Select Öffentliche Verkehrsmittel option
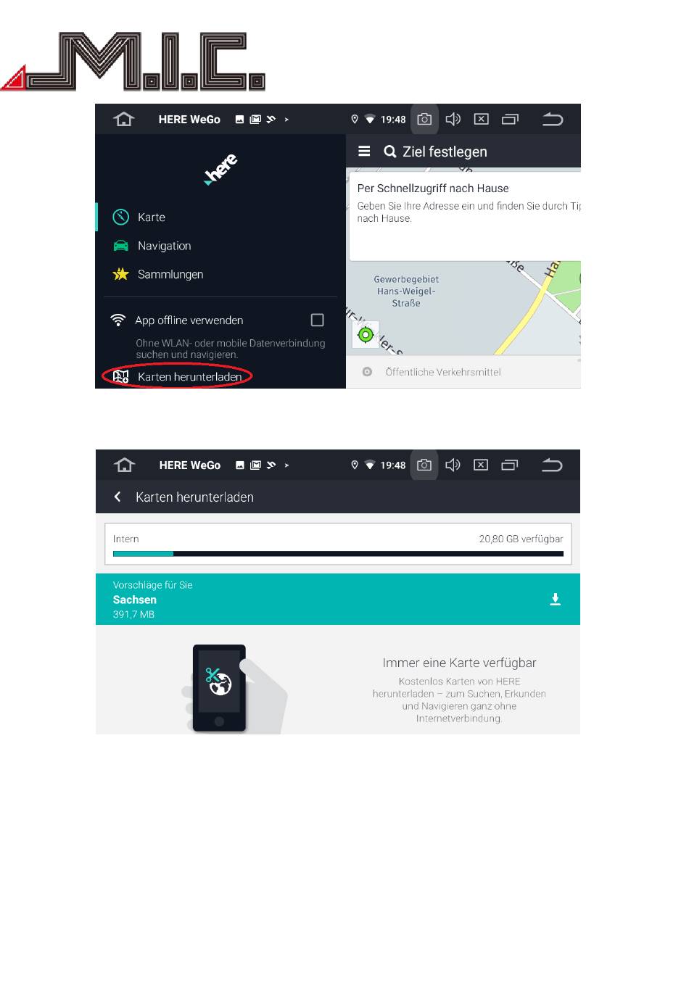This screenshot has height=1007, width=689. 442,372
